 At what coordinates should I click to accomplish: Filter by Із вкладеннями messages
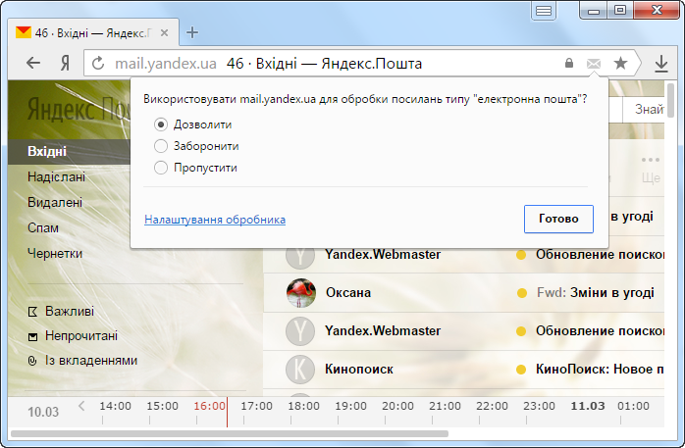[91, 361]
